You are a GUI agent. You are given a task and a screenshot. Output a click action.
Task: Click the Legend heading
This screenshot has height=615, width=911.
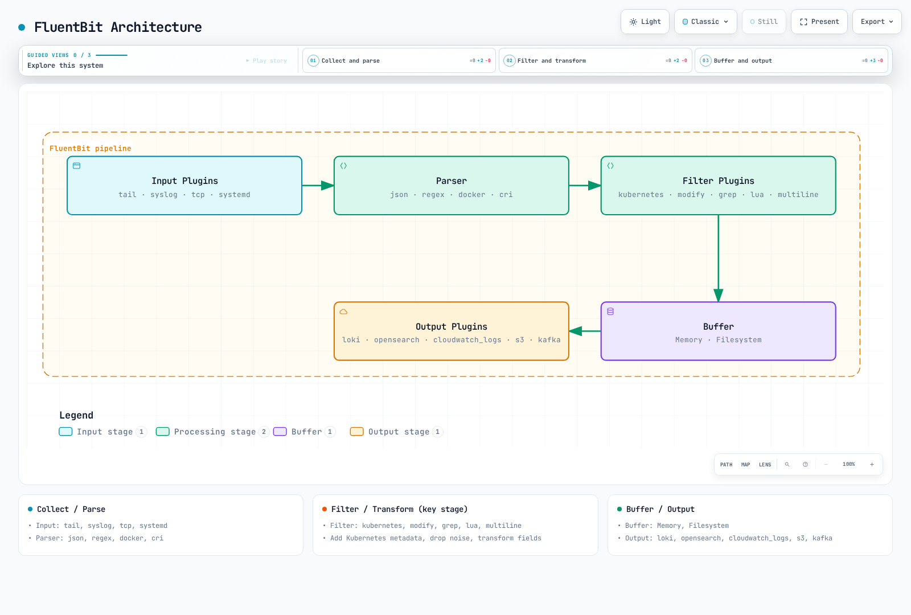76,415
